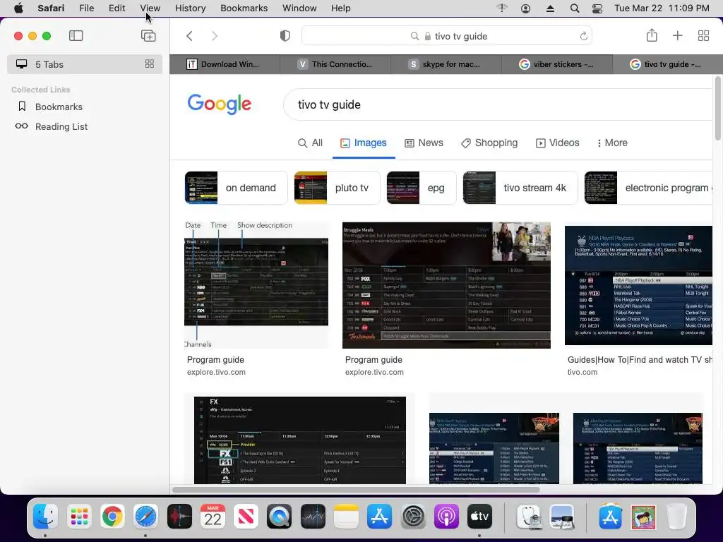Open Spotlight search in menu bar
This screenshot has height=542, width=723.
pos(575,8)
